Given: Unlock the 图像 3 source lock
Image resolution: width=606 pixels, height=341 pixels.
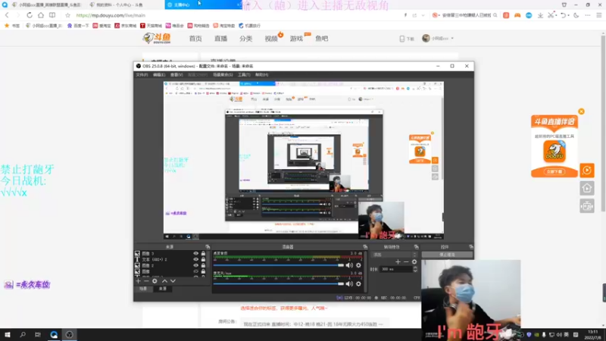Looking at the screenshot, I should click(203, 254).
